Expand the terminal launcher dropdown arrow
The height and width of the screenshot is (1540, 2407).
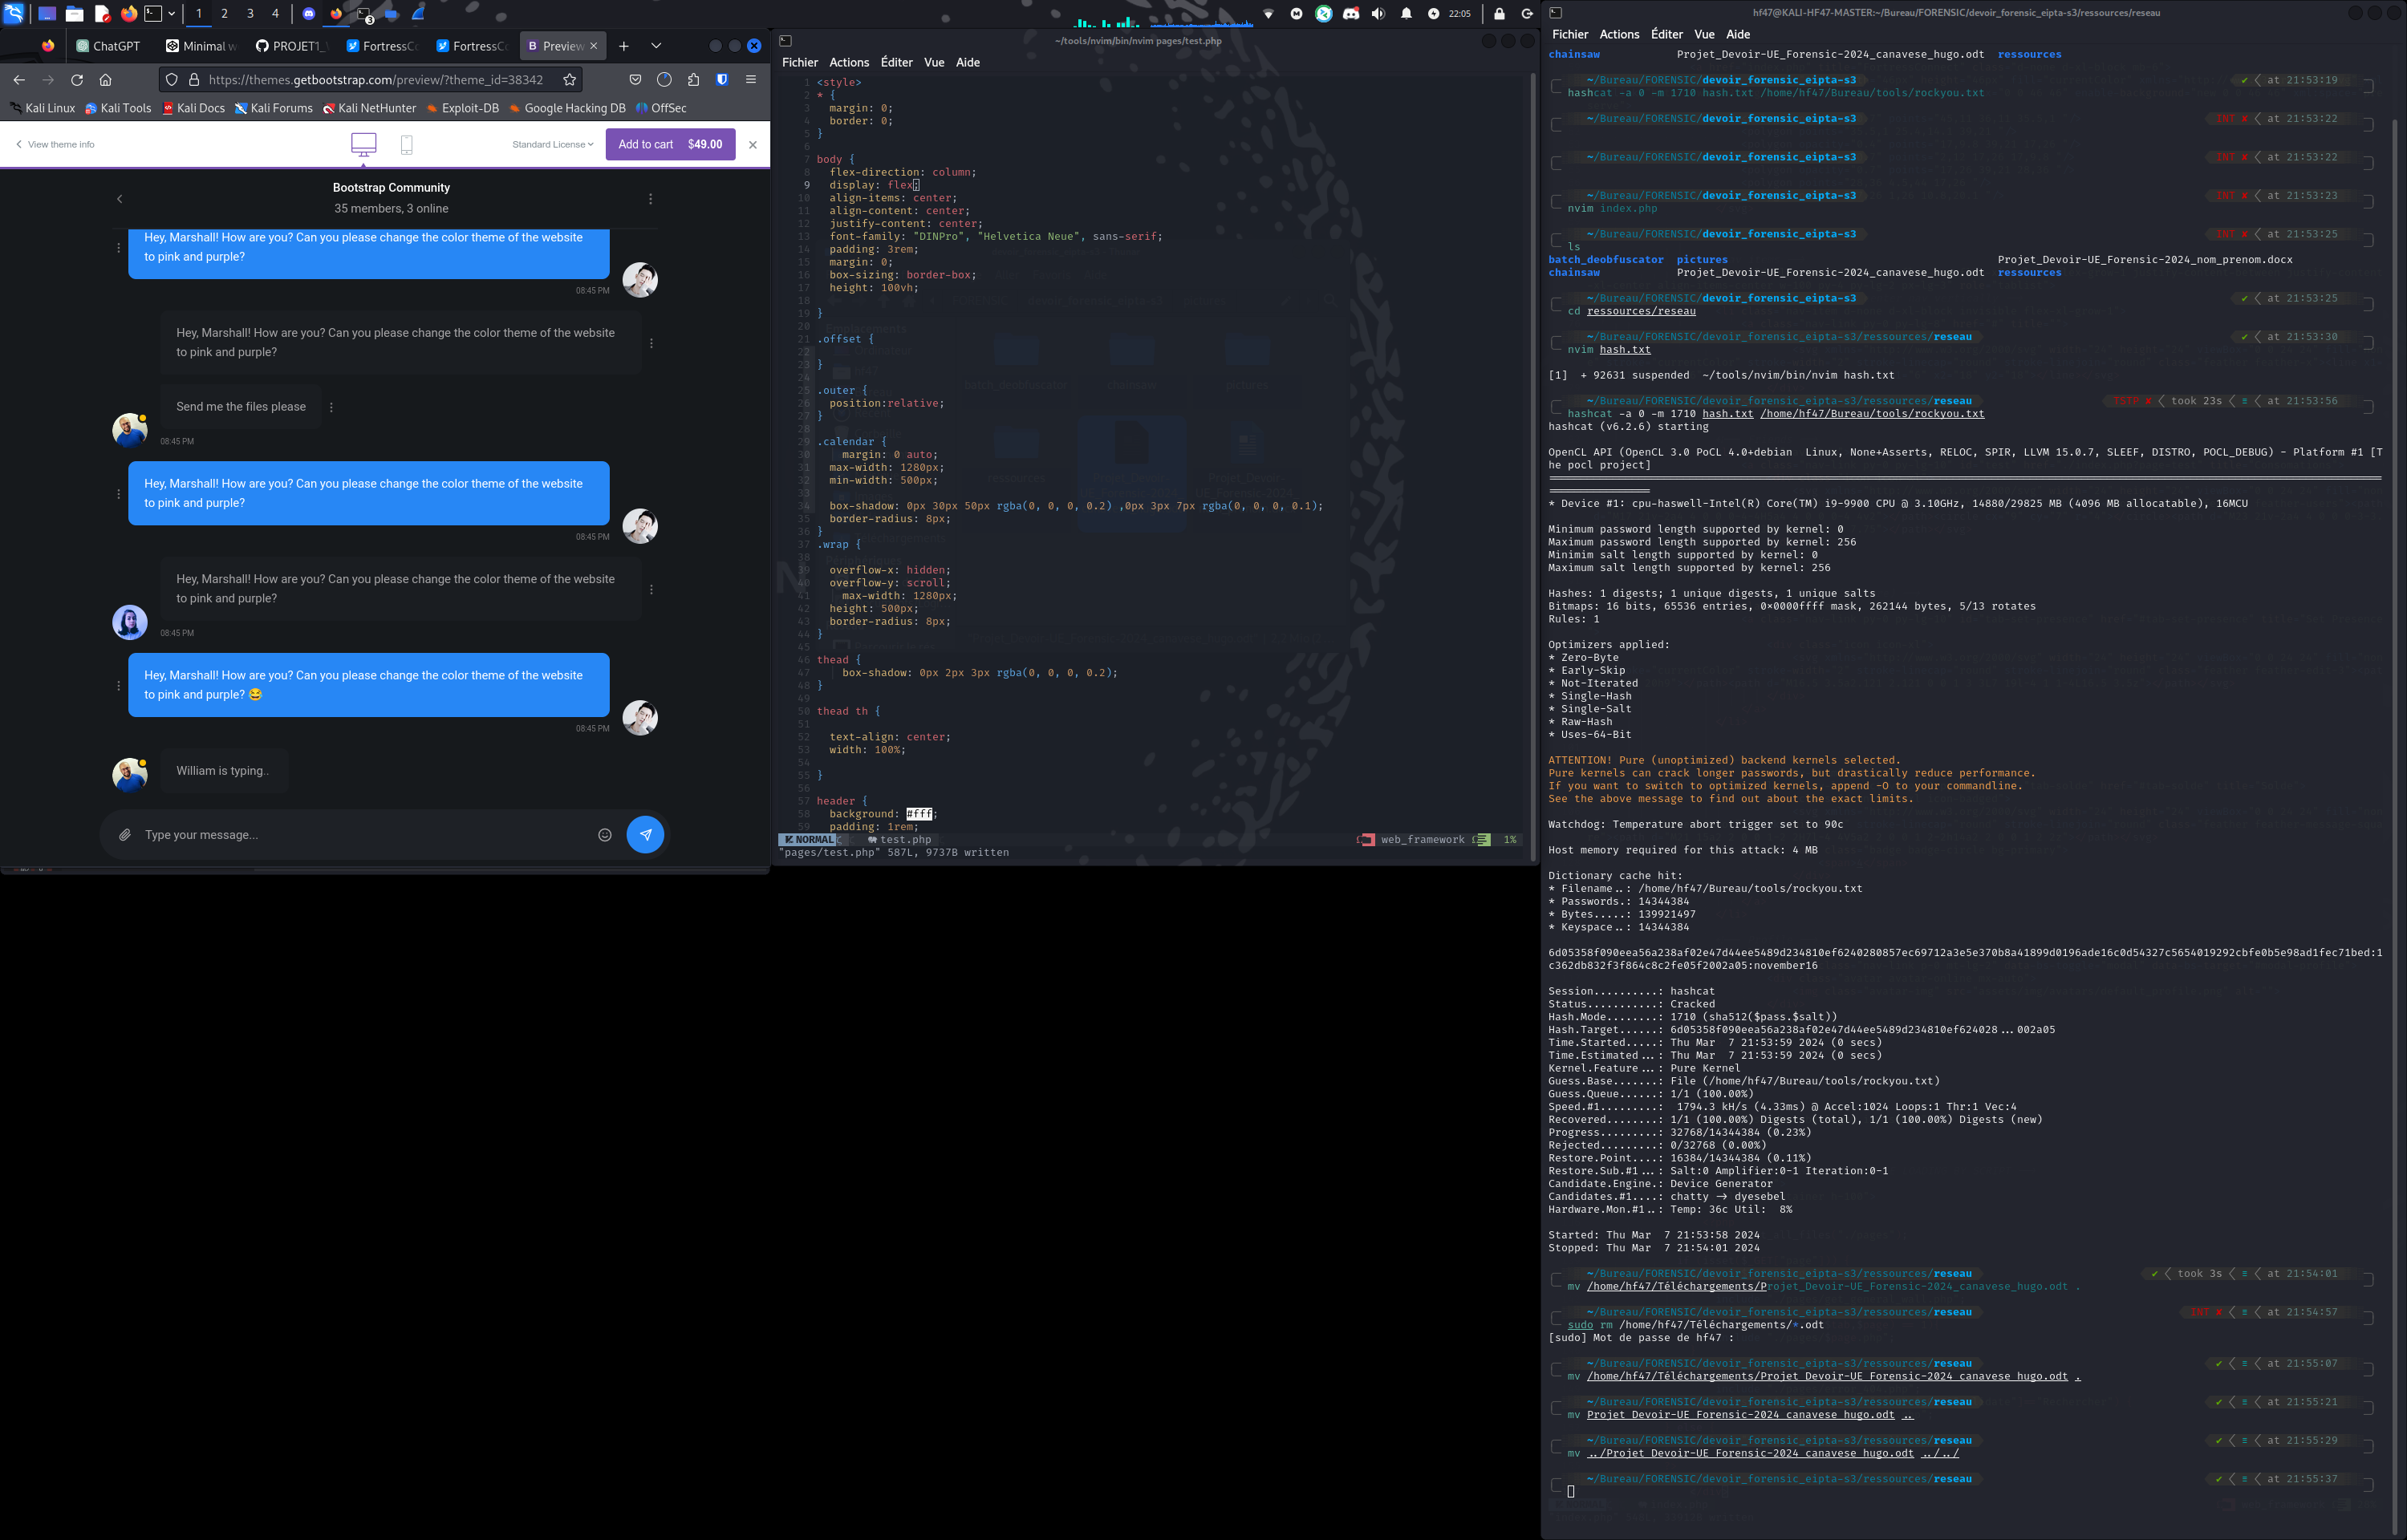[172, 14]
